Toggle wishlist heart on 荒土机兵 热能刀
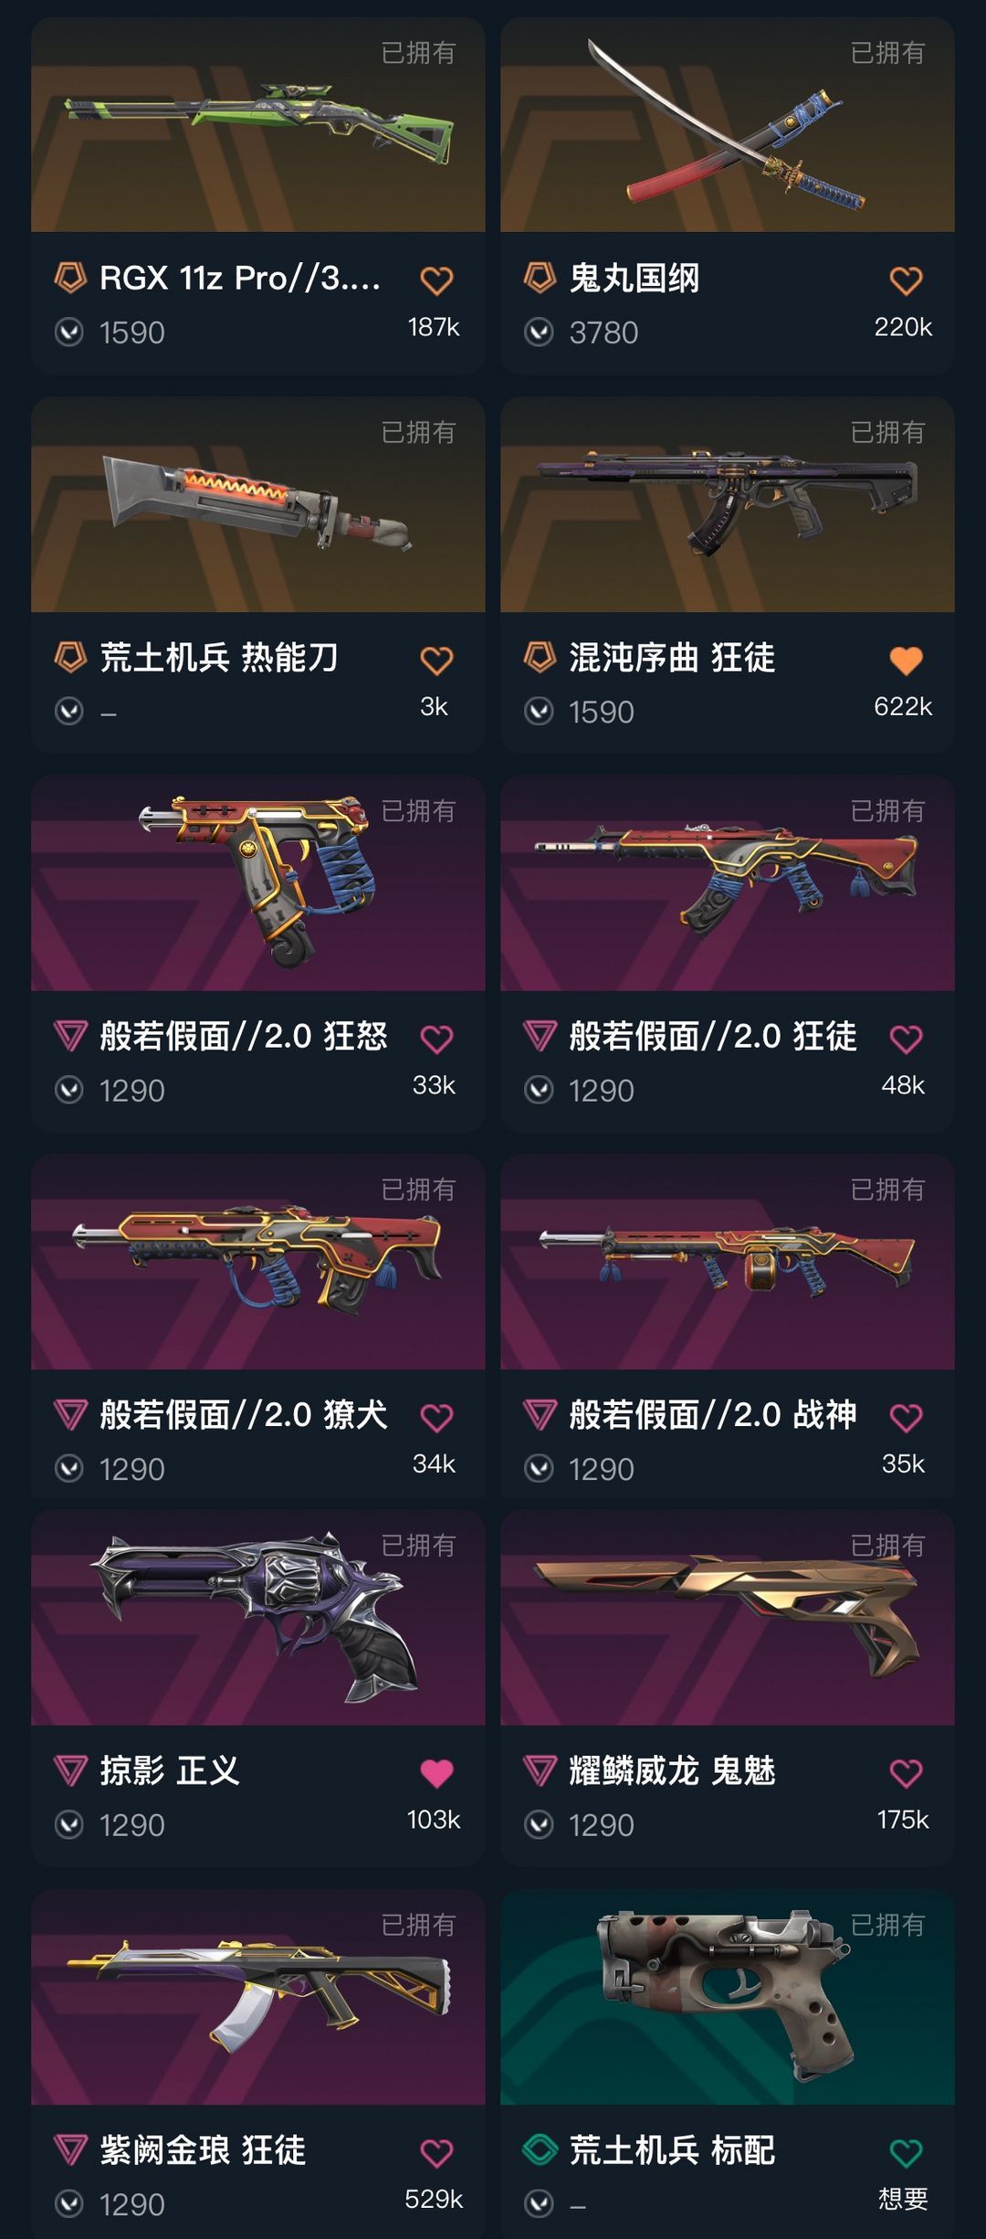Image resolution: width=986 pixels, height=2239 pixels. pos(436,660)
